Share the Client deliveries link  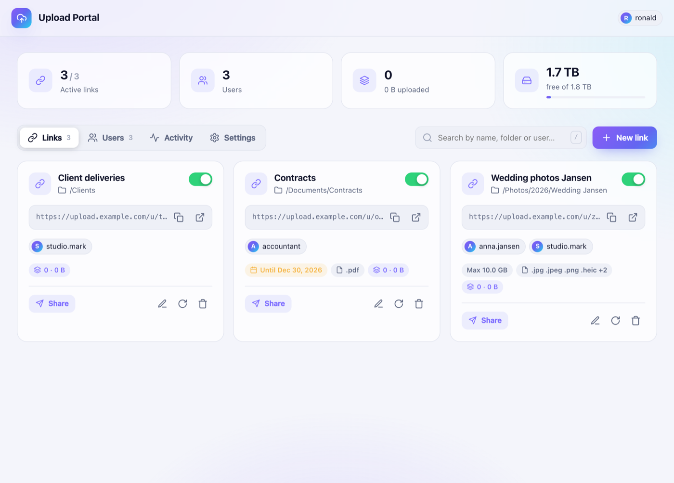[x=52, y=304]
